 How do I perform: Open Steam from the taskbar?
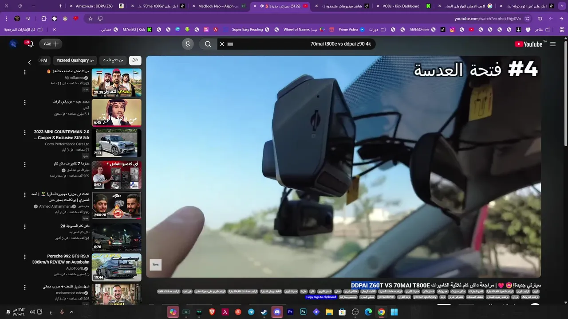(264, 312)
